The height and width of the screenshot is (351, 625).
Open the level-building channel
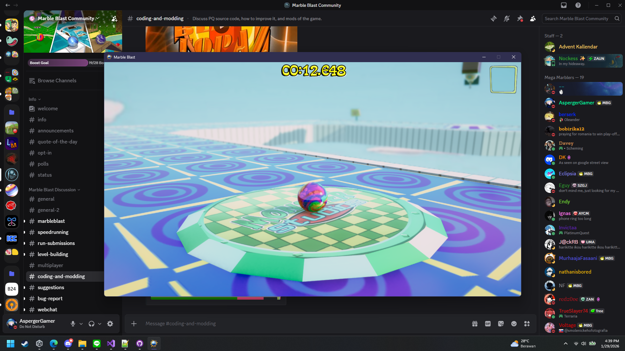click(53, 254)
